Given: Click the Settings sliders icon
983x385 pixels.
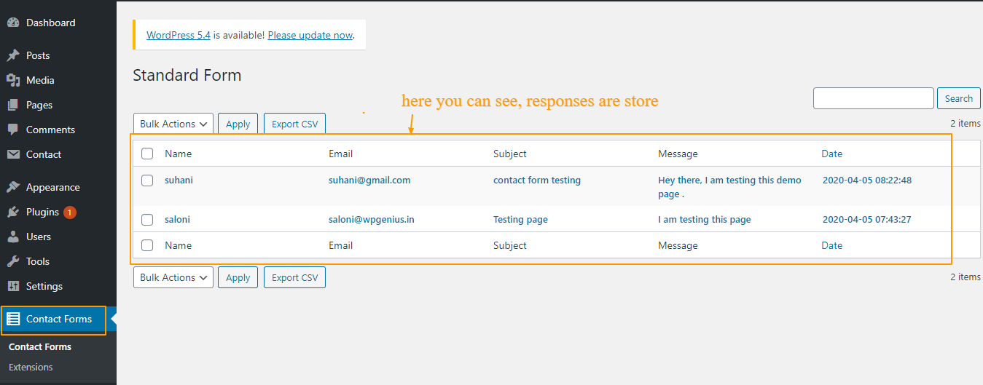Looking at the screenshot, I should tap(12, 286).
